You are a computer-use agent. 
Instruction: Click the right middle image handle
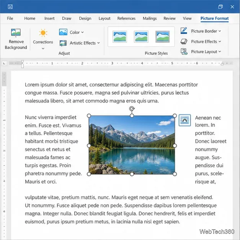point(175,145)
